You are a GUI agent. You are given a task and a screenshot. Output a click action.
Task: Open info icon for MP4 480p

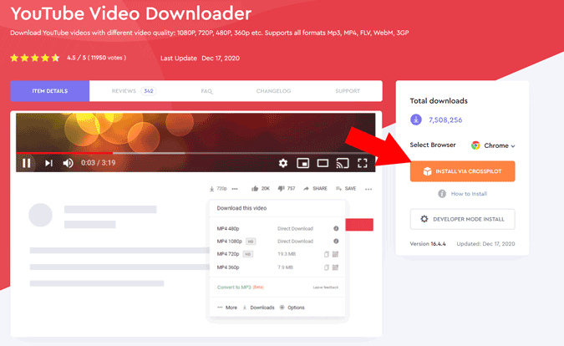pyautogui.click(x=336, y=228)
